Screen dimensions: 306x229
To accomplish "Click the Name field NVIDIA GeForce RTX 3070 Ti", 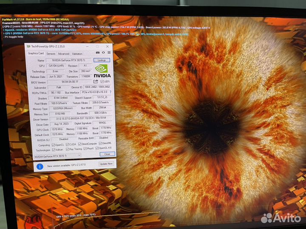I will tap(68, 60).
